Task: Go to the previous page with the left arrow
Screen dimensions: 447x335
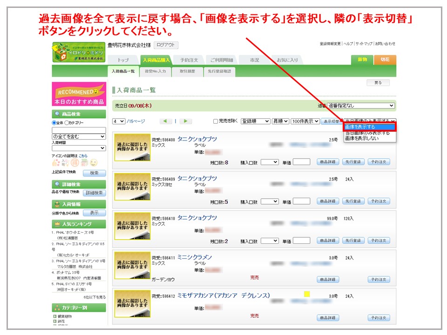Action: coord(166,121)
